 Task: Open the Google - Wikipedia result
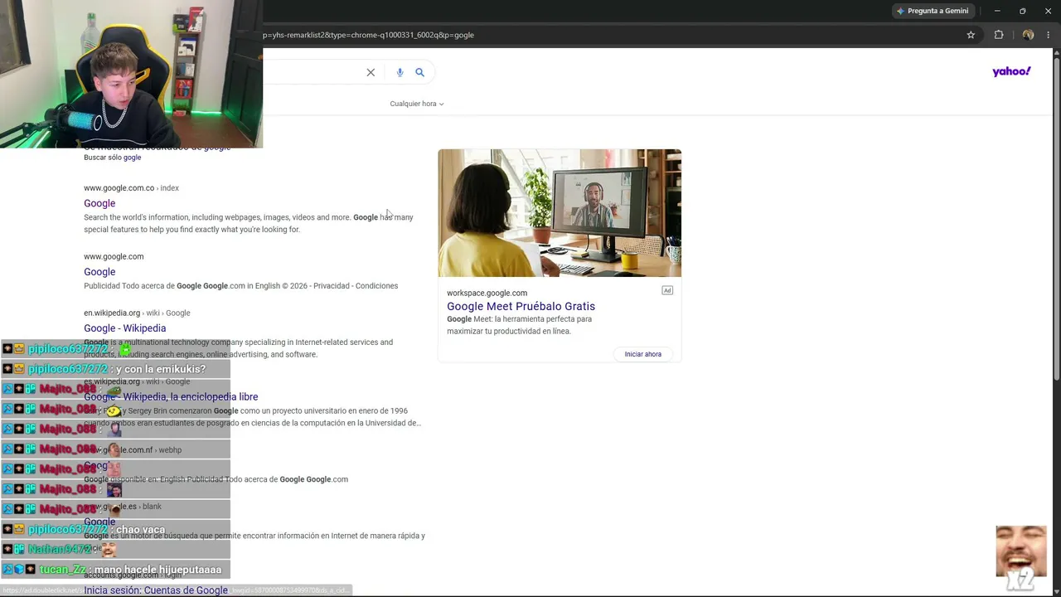point(124,328)
